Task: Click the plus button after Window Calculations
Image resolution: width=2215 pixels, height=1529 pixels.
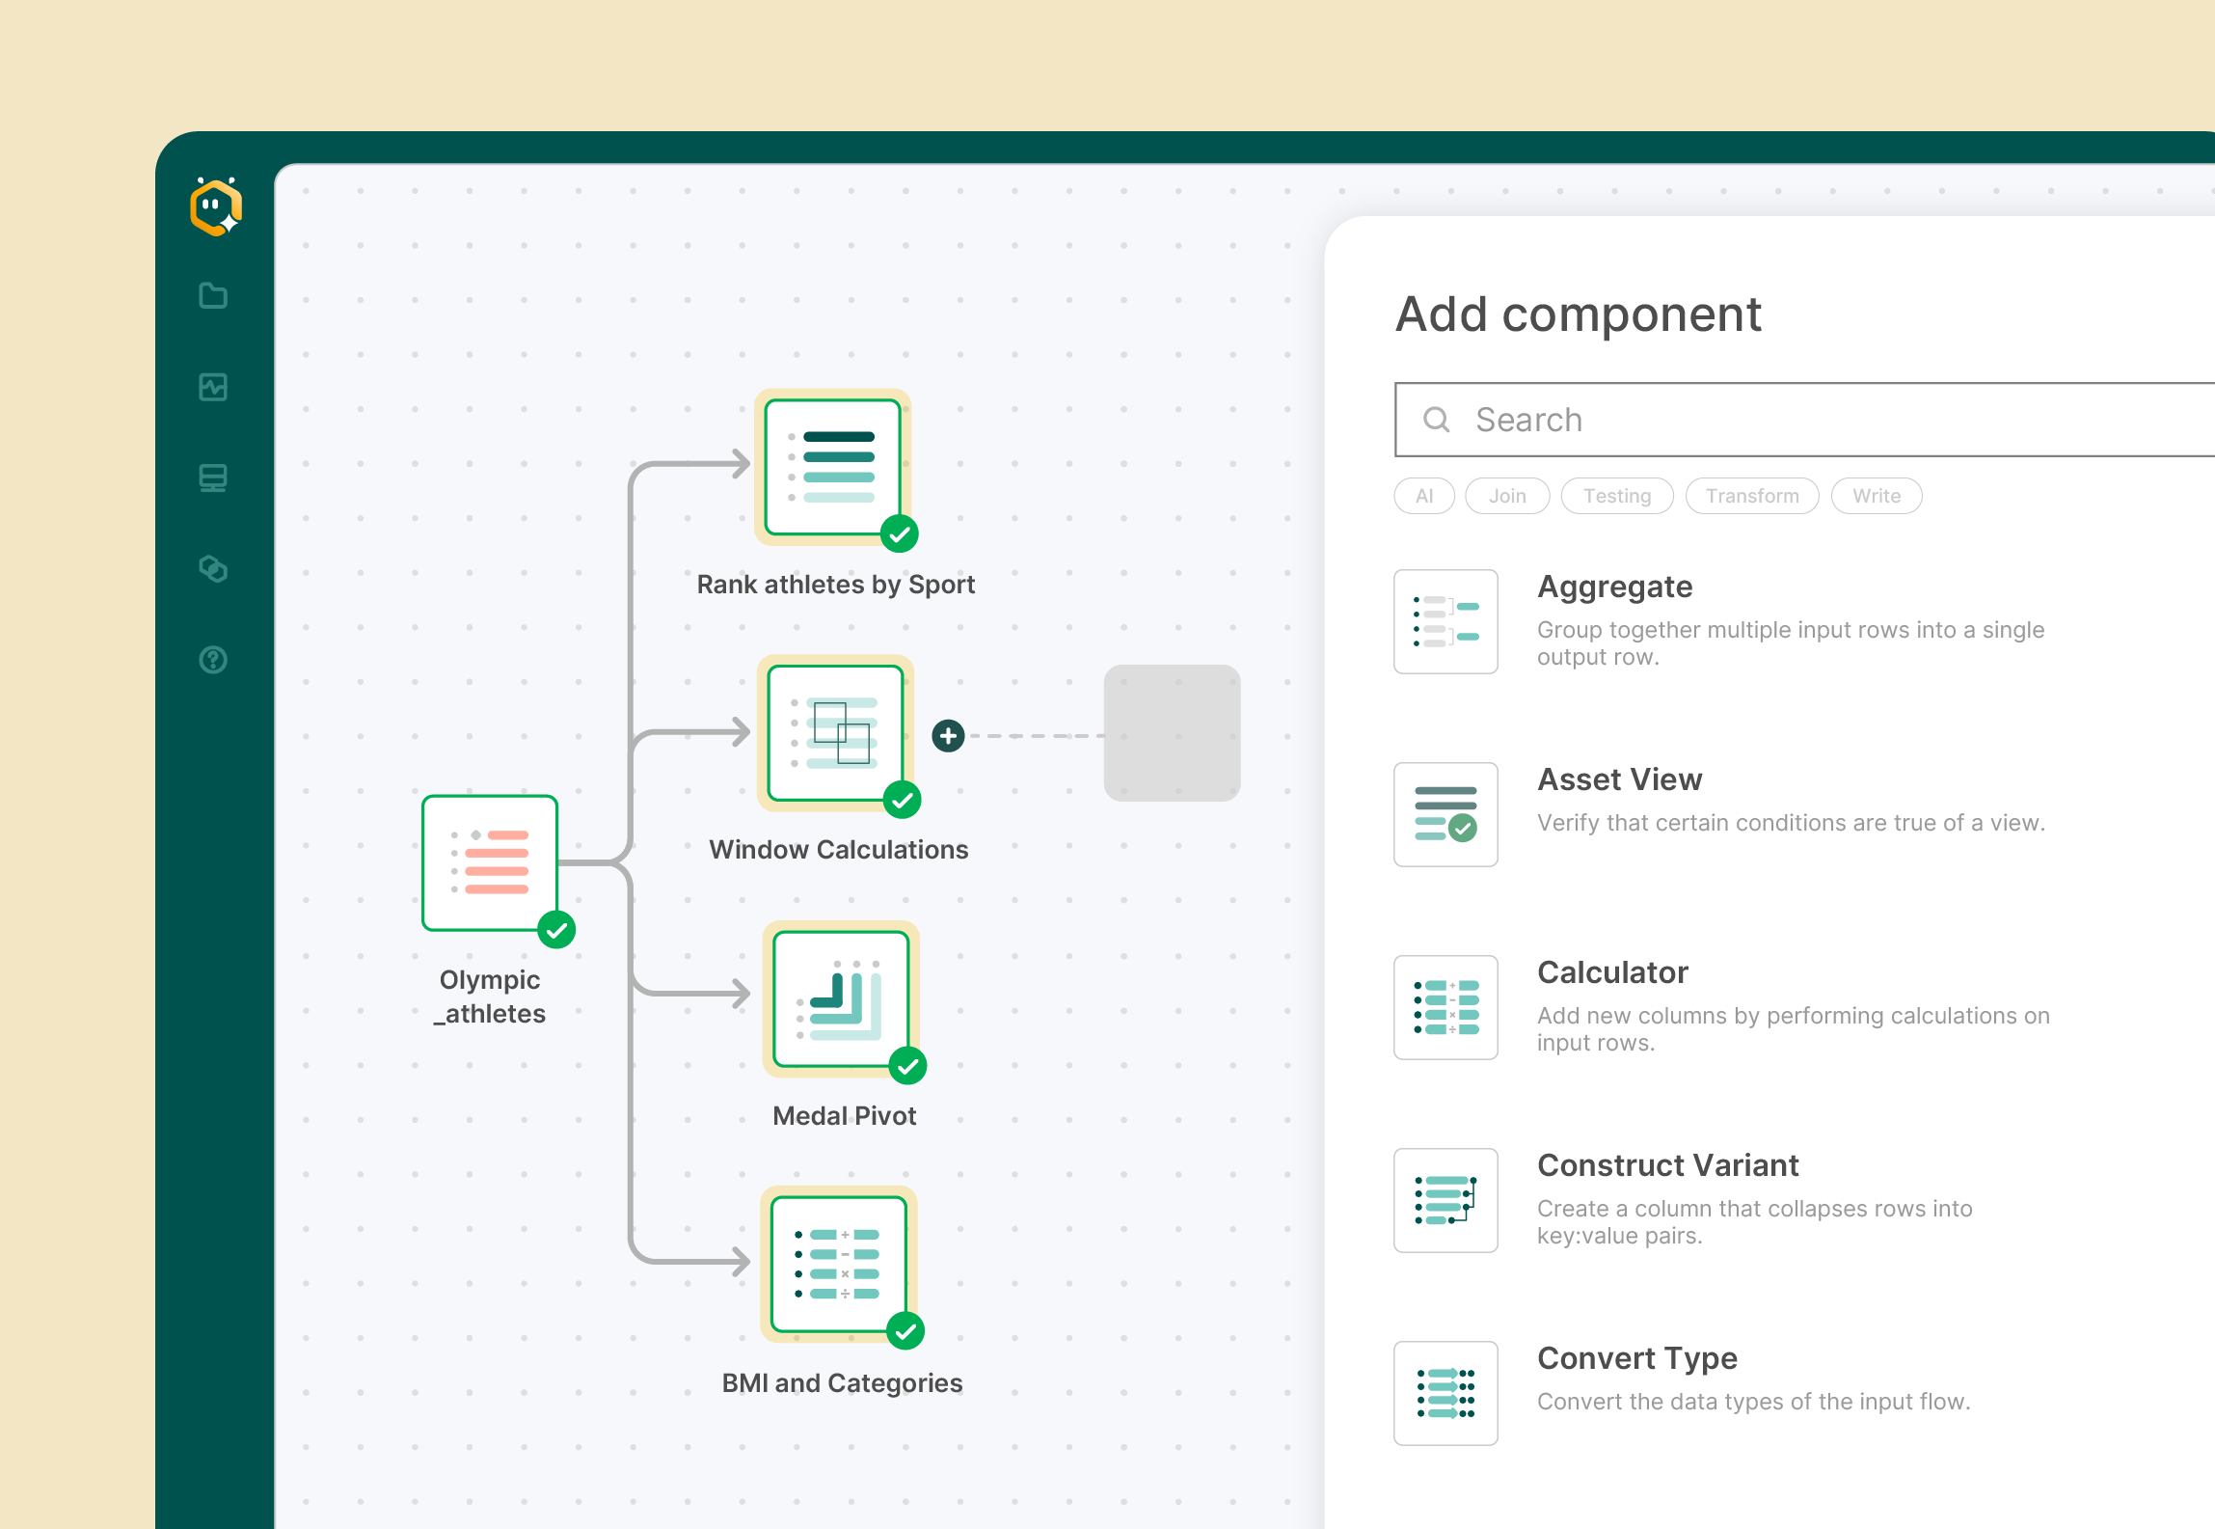Action: tap(949, 735)
